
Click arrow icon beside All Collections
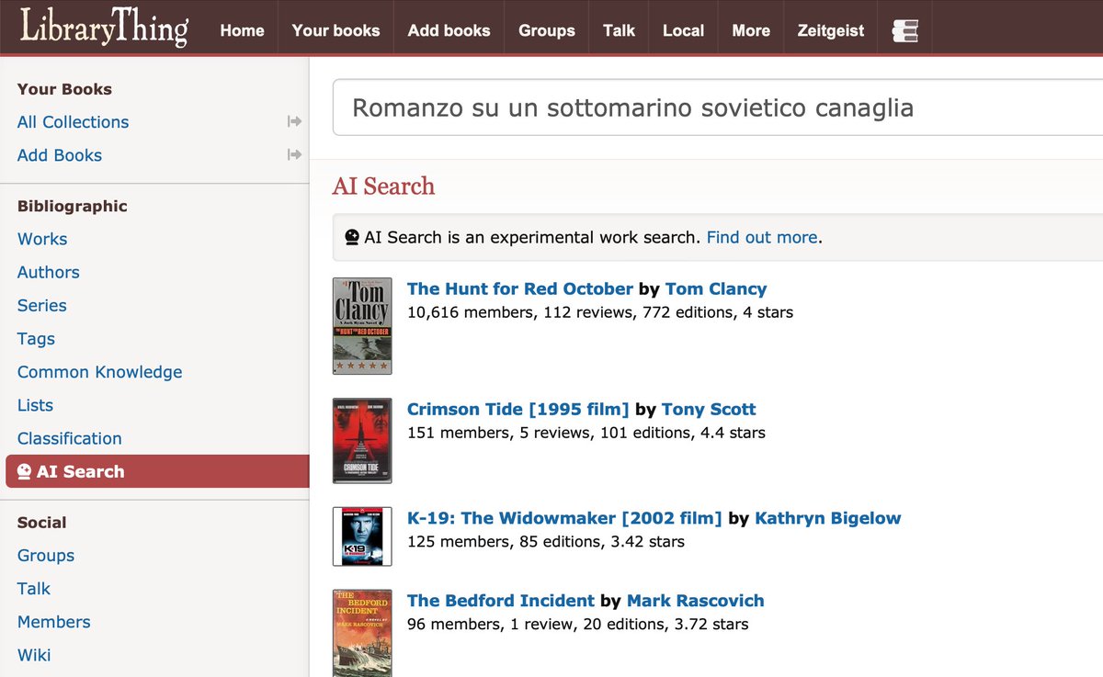coord(294,121)
